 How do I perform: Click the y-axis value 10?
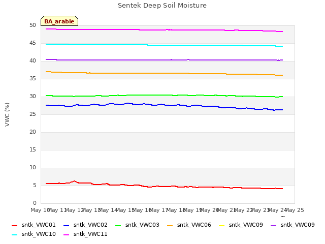(x=32, y=168)
